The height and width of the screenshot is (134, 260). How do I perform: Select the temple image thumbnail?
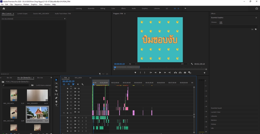pos(37,113)
